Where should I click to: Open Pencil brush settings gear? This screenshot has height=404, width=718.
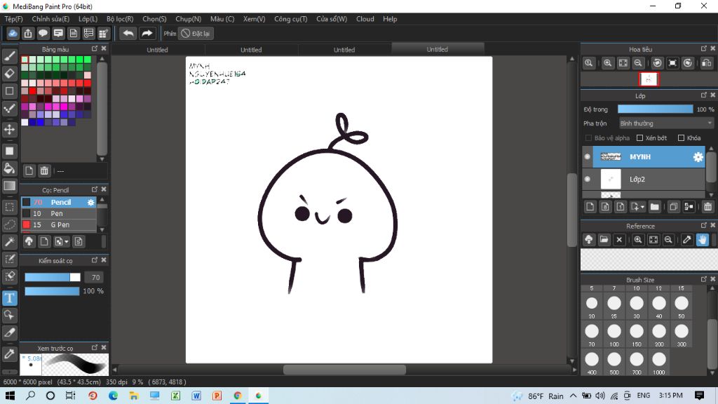pyautogui.click(x=90, y=202)
